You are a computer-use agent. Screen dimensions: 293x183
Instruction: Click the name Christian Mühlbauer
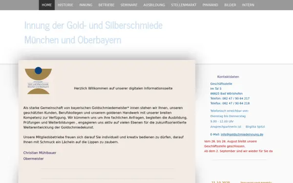pyautogui.click(x=40, y=153)
